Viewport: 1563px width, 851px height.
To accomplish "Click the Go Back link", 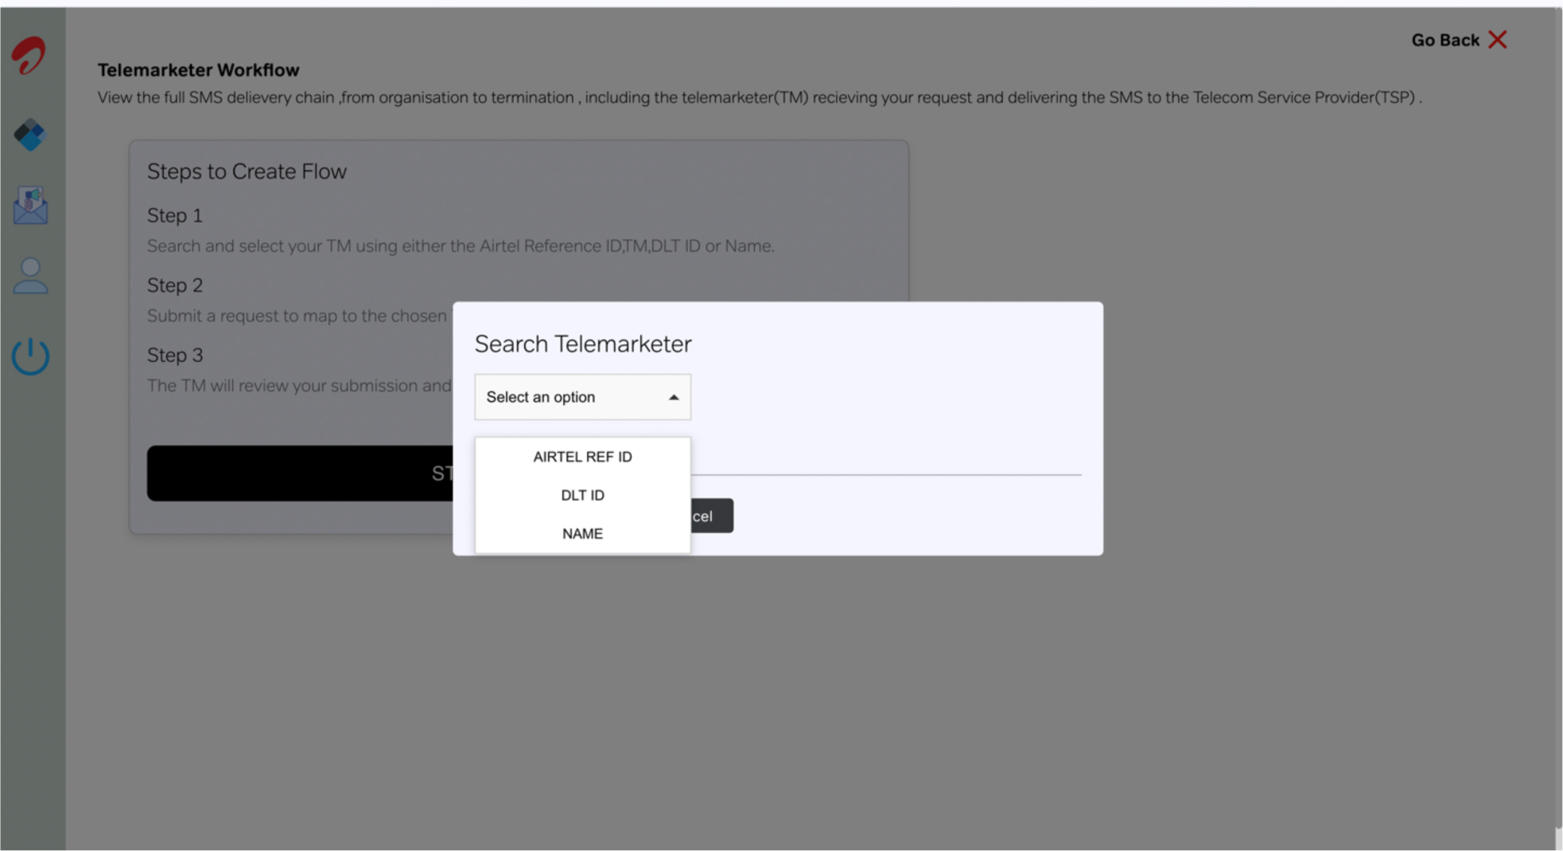I will click(x=1444, y=40).
